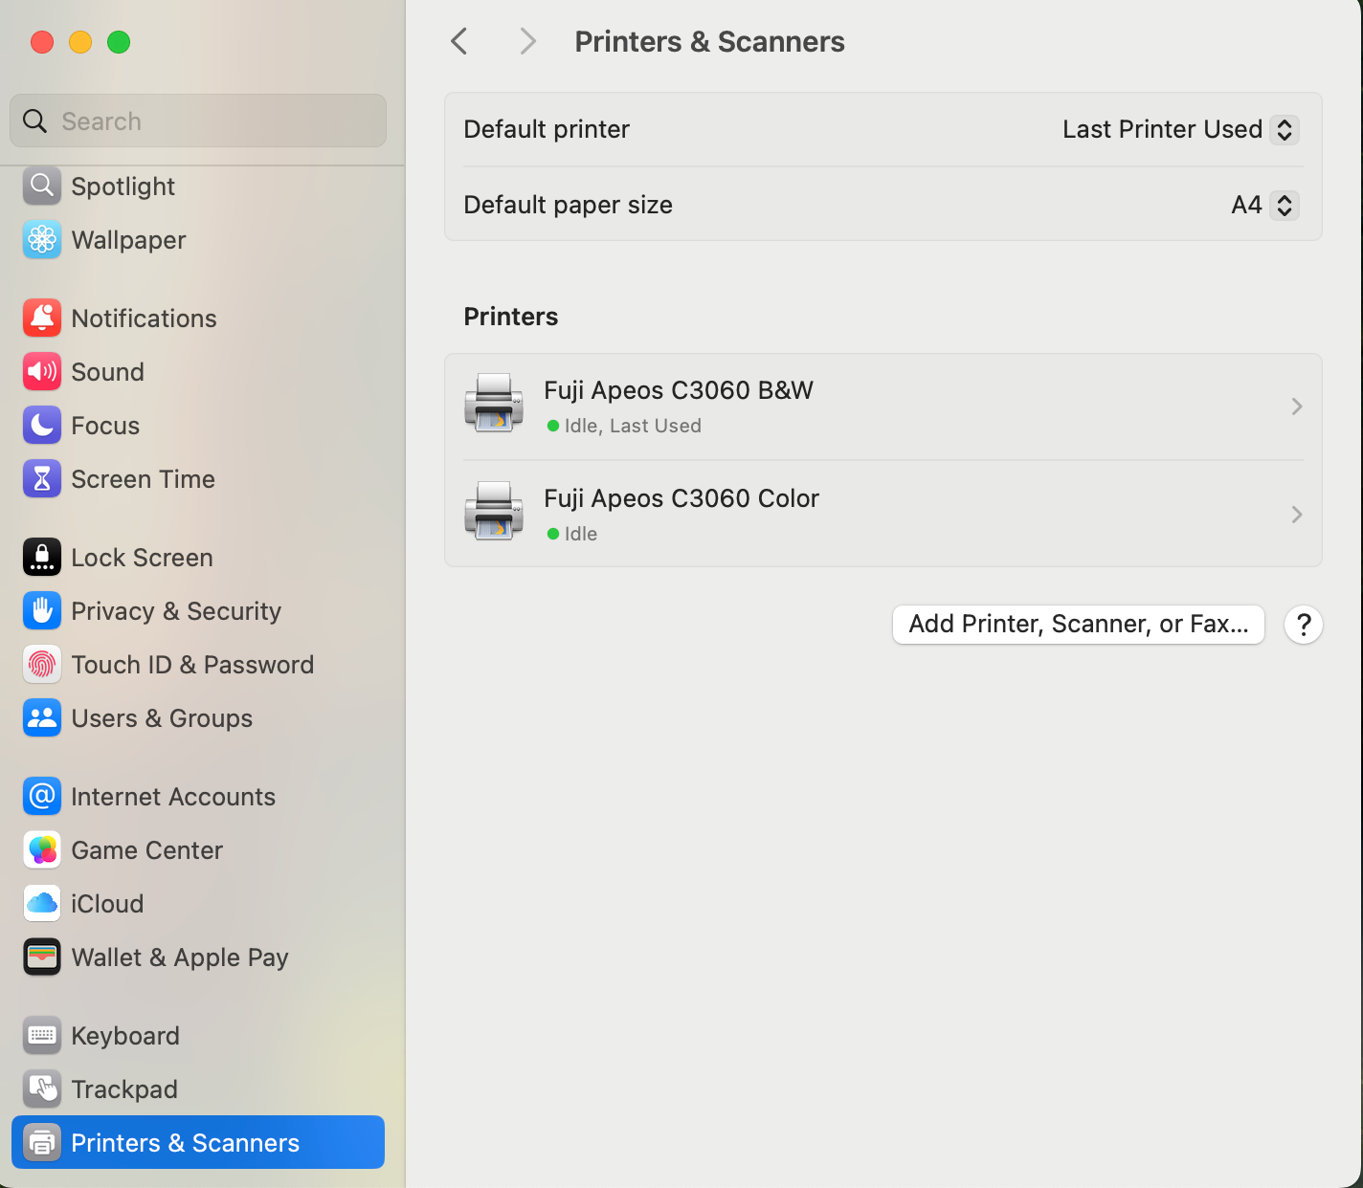Image resolution: width=1363 pixels, height=1188 pixels.
Task: Click the Wallet & Apple Pay label
Action: pos(180,957)
